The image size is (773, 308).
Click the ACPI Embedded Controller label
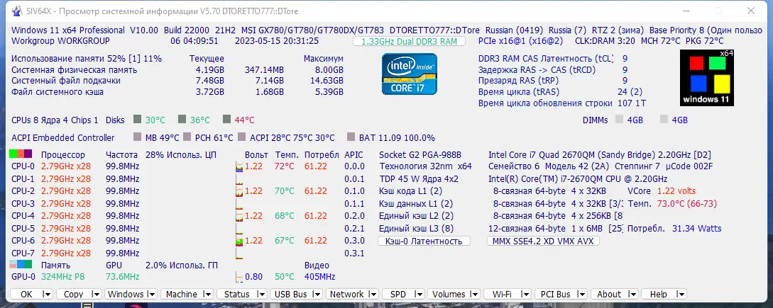tap(63, 138)
